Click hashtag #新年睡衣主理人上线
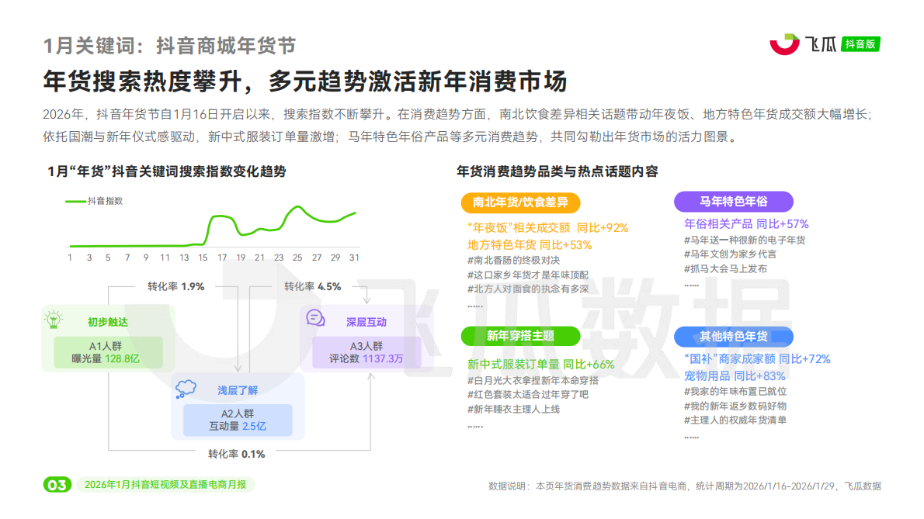 click(x=513, y=410)
